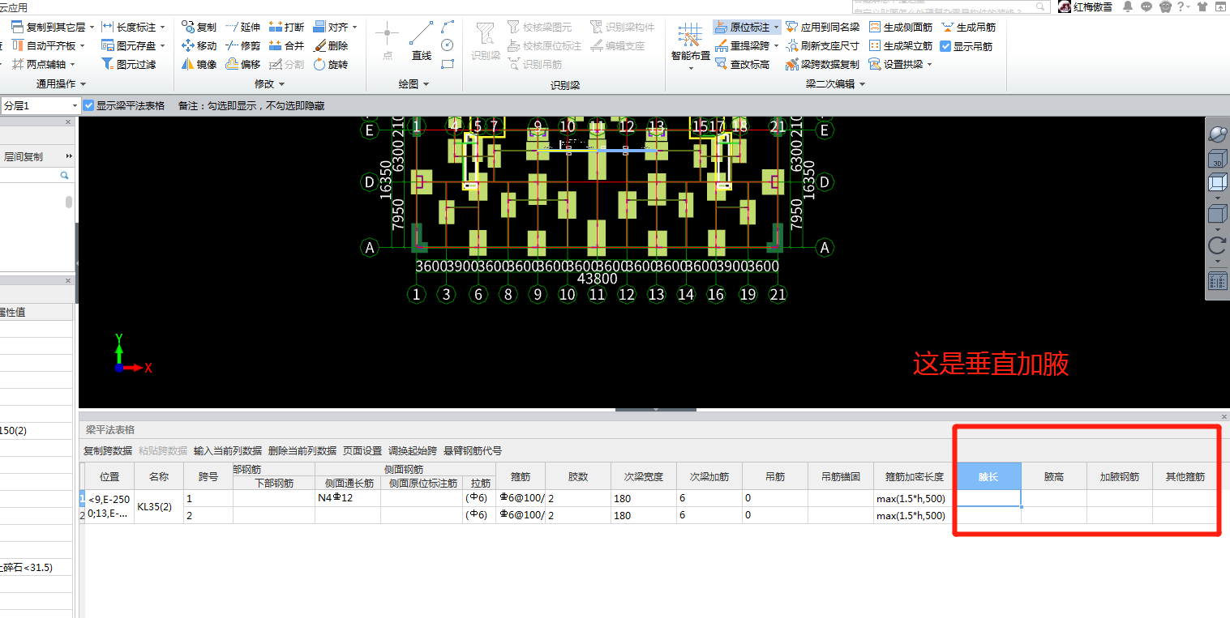Expand the 通用操作 group panel
The height and width of the screenshot is (618, 1230).
coord(62,84)
